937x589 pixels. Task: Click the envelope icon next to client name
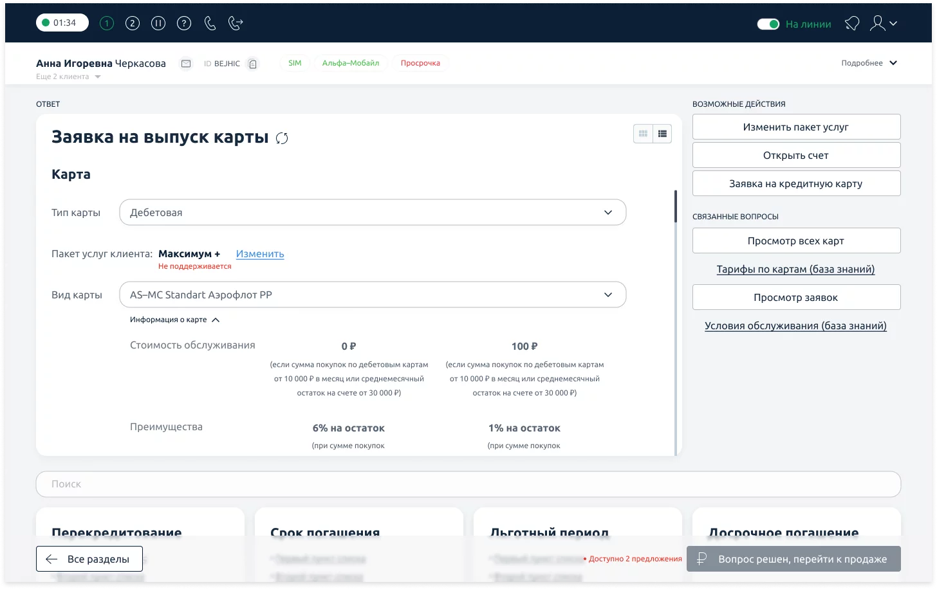click(186, 64)
